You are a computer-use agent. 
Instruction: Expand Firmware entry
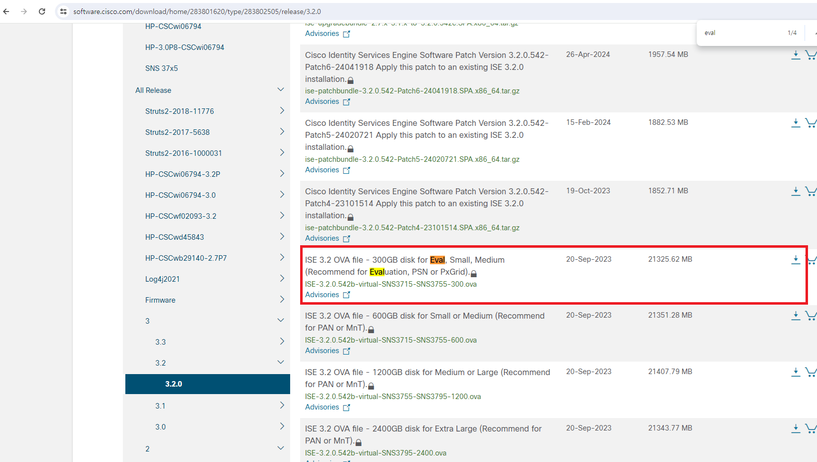282,300
